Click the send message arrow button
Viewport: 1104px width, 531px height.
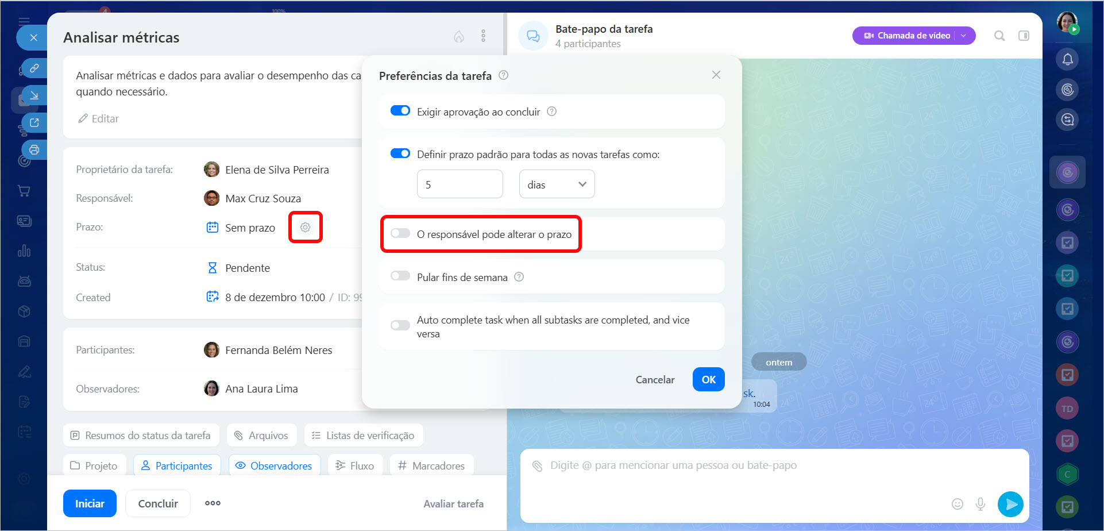point(1010,504)
